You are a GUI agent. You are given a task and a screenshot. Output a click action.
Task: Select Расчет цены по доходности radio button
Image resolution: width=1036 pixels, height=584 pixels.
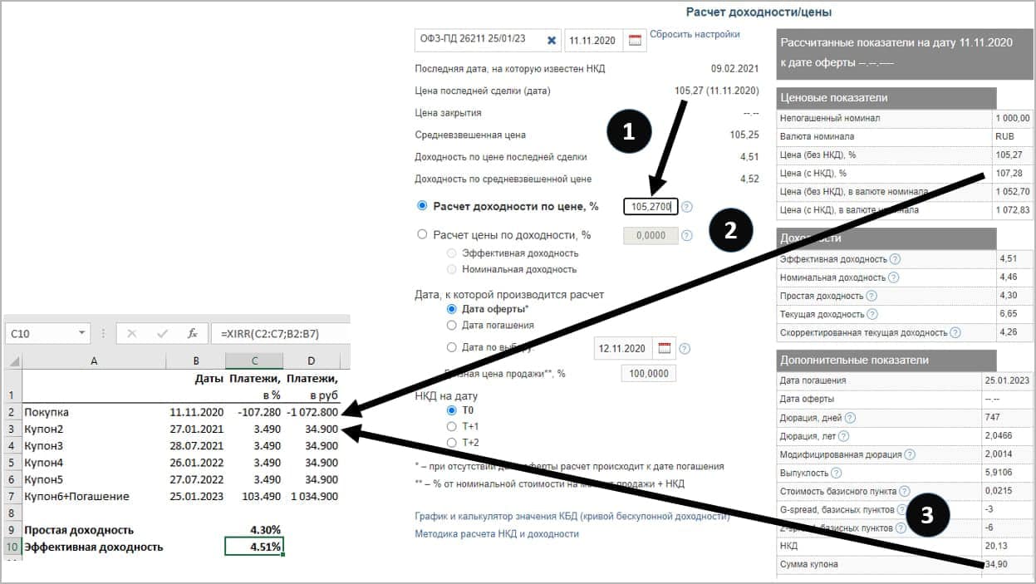[422, 235]
